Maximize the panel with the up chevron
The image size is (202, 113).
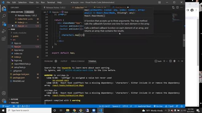179,61
